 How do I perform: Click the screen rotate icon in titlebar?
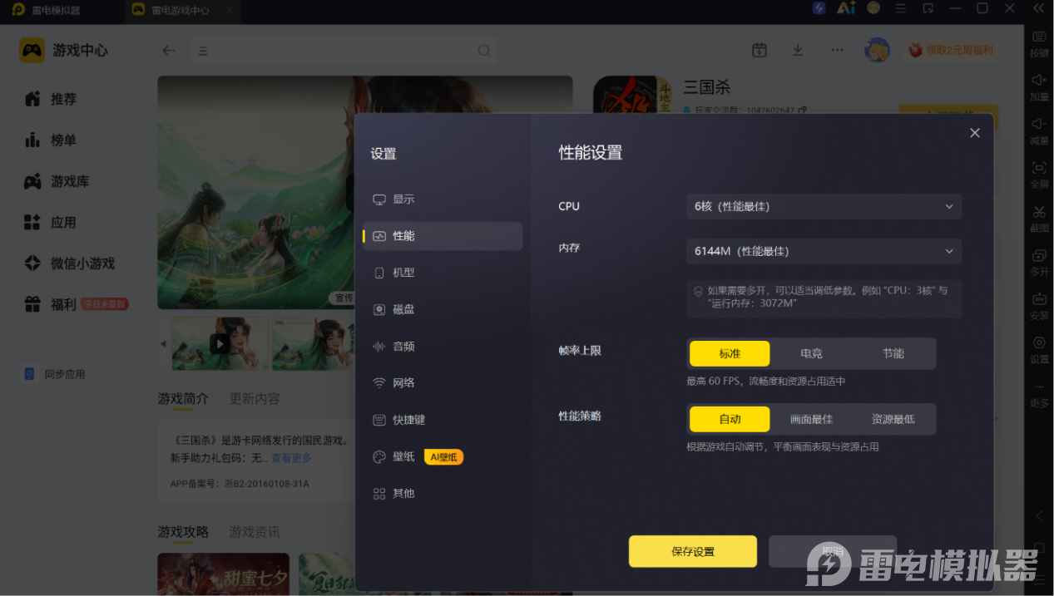point(928,8)
